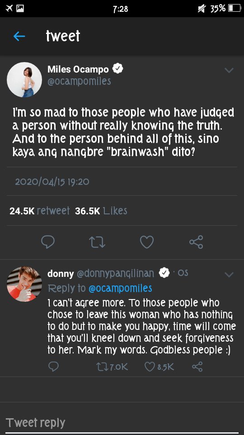Reply to donny's comment

click(53, 367)
